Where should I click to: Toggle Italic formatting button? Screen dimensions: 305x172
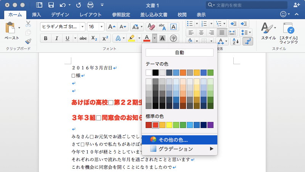(56, 38)
